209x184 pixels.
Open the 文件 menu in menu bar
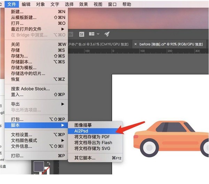pyautogui.click(x=12, y=4)
